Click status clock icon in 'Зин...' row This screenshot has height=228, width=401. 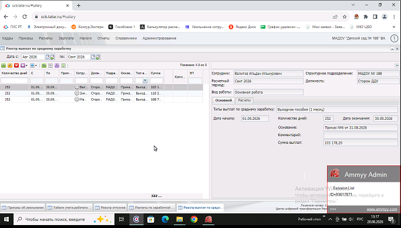point(77,93)
